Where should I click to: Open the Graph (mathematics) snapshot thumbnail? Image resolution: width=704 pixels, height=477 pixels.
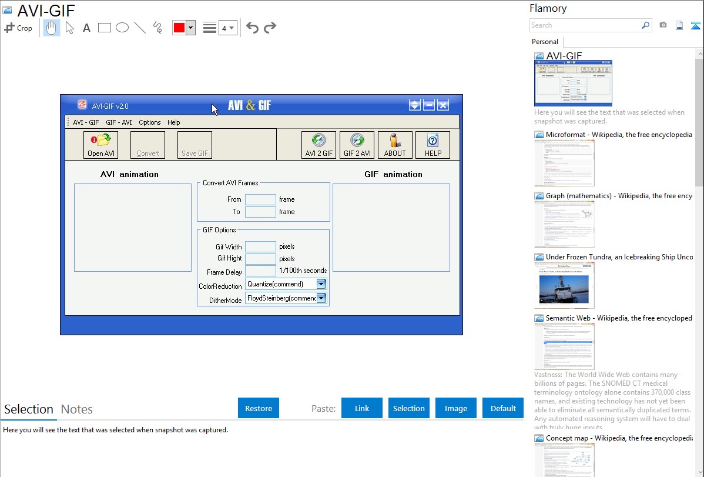click(x=564, y=224)
